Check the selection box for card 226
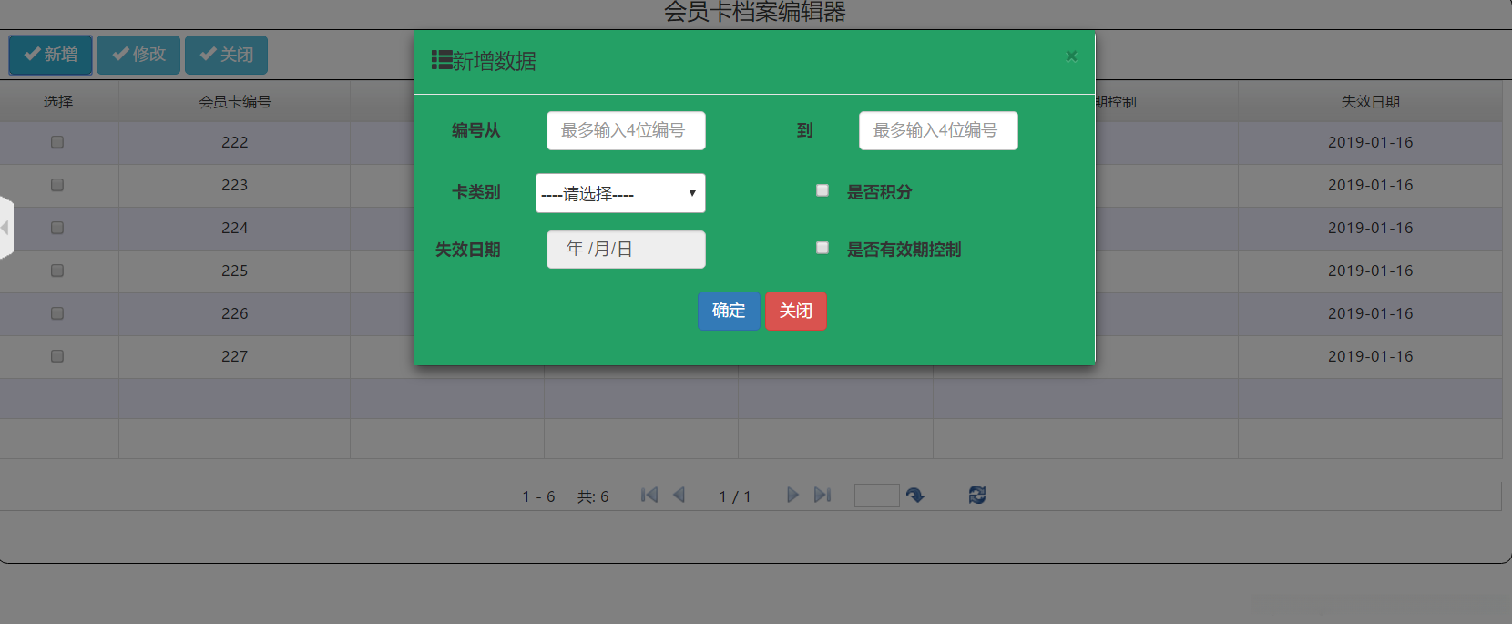This screenshot has width=1512, height=624. coord(57,313)
